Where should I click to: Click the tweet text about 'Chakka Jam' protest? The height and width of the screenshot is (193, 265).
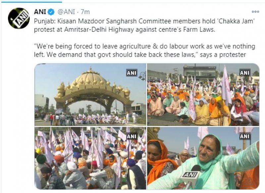click(x=144, y=25)
